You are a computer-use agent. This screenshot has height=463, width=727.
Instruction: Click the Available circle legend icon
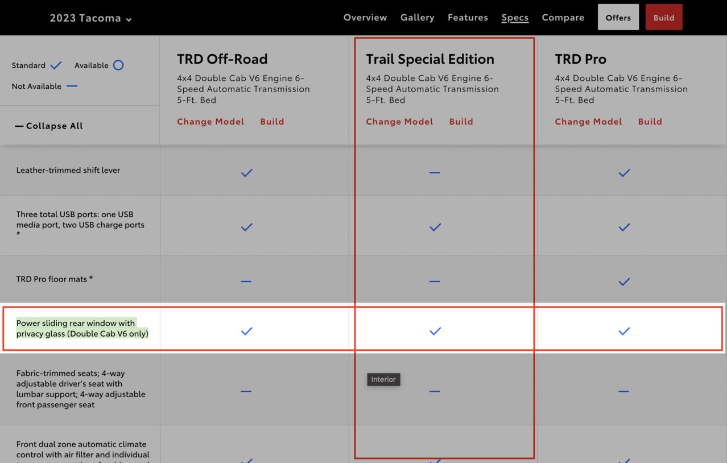tap(118, 65)
